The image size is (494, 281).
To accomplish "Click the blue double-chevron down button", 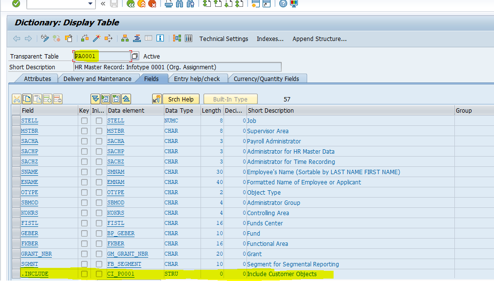I will [95, 99].
